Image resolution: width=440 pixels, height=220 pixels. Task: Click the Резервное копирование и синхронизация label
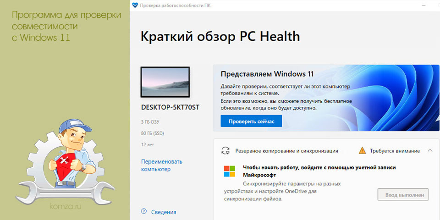[x=286, y=151]
